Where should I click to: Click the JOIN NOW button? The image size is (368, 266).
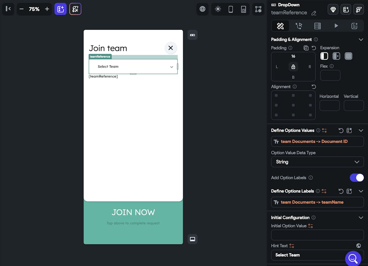[133, 212]
